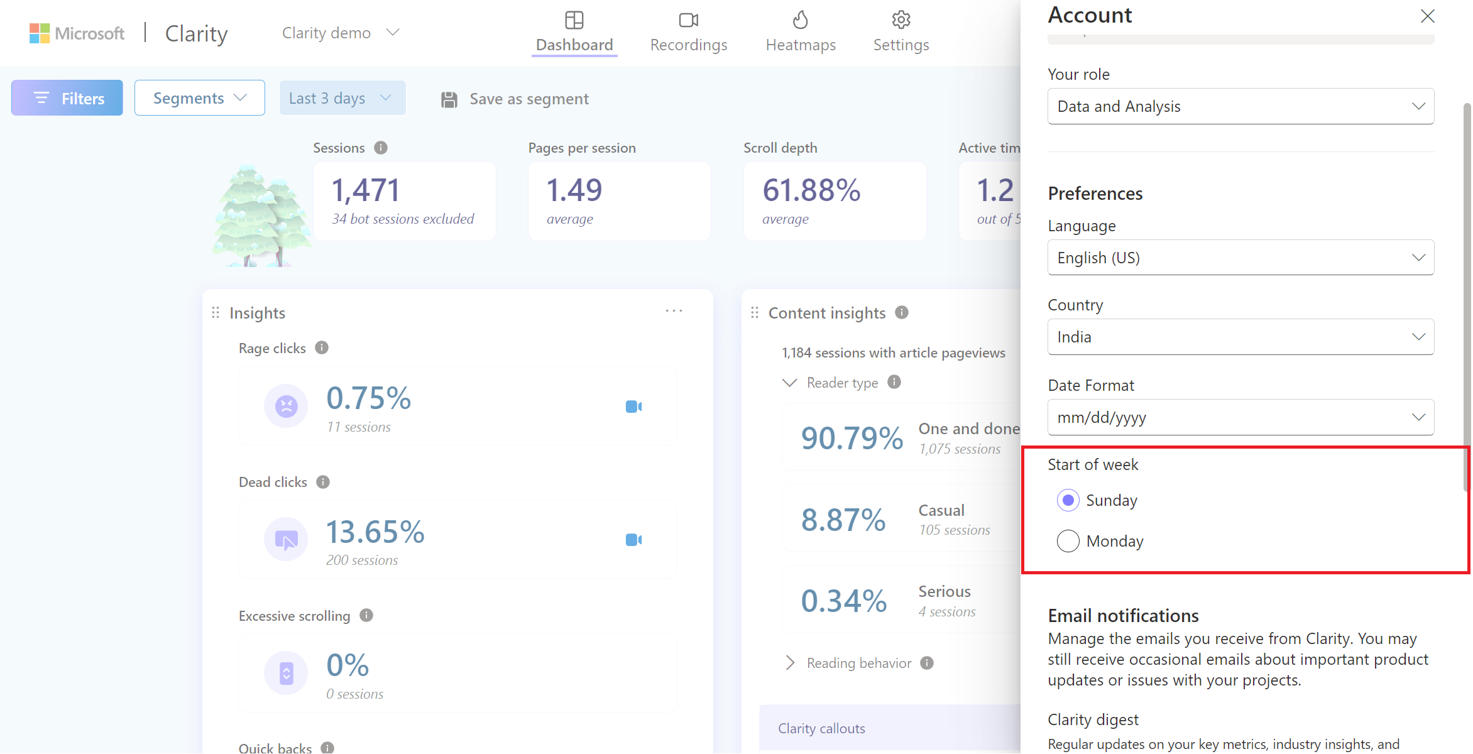This screenshot has height=754, width=1473.
Task: Click the 1,471 Sessions card
Action: [x=405, y=201]
